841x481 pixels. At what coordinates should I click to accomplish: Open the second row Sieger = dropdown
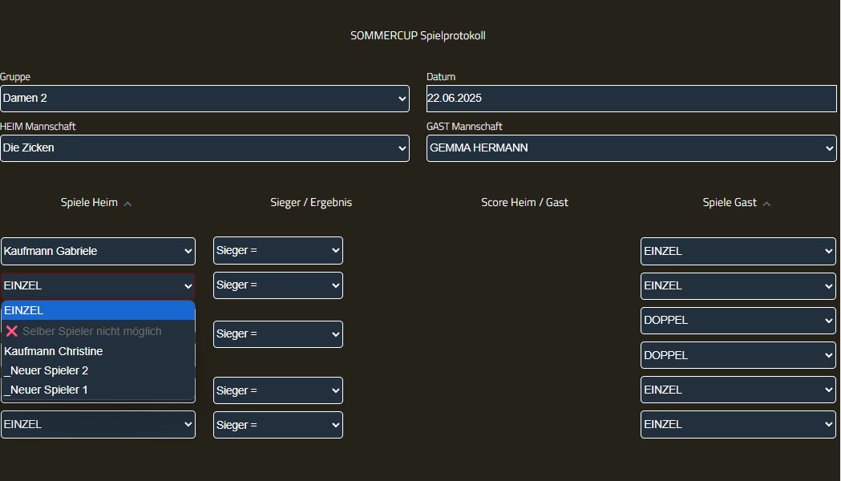[278, 285]
